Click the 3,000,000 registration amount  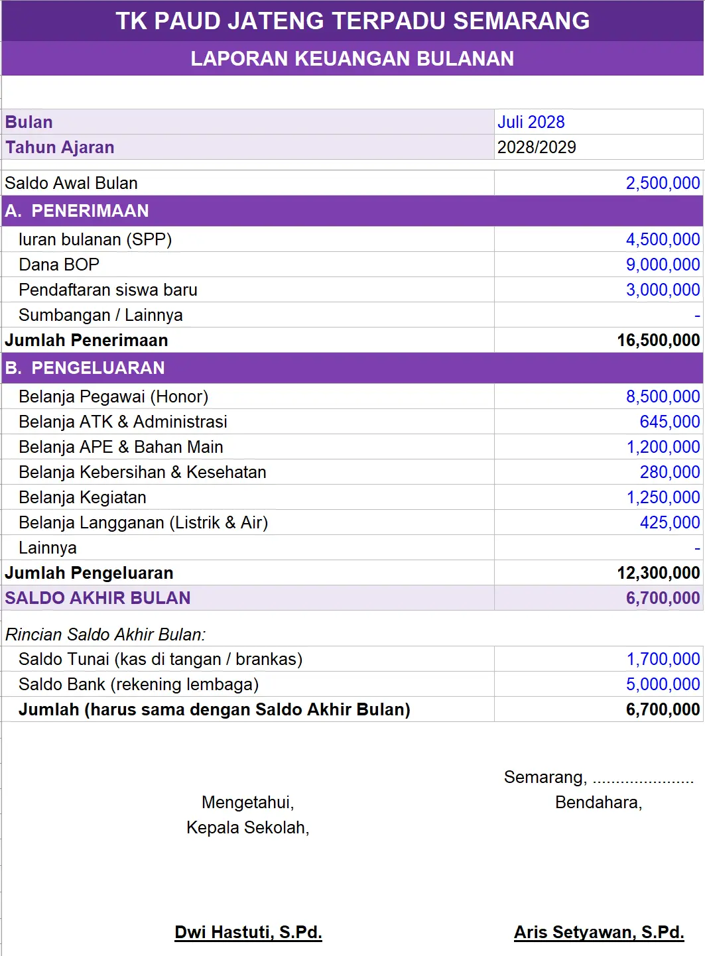coord(663,290)
